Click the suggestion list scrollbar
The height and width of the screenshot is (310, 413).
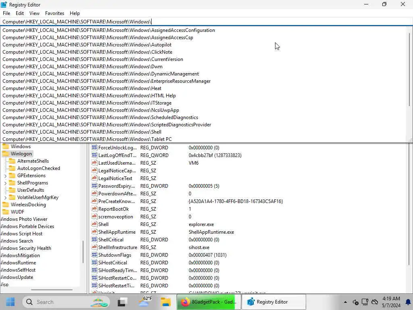click(410, 70)
